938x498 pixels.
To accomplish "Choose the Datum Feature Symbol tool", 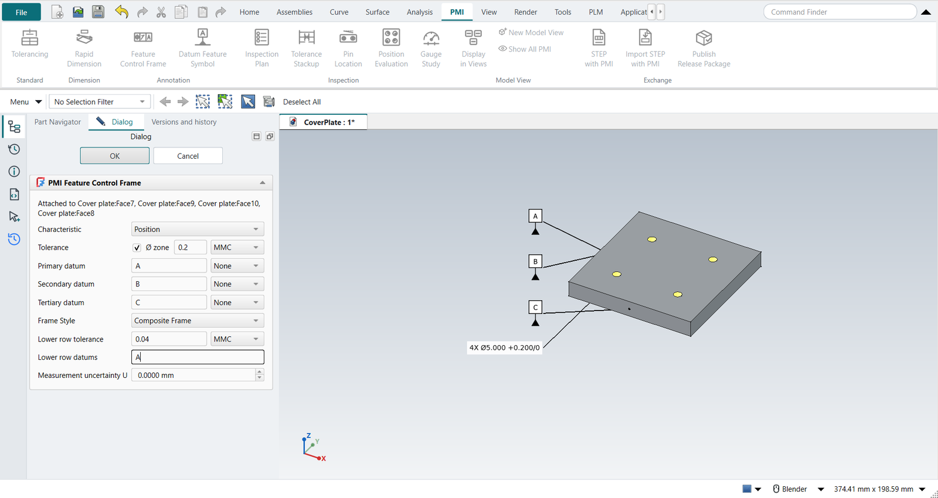I will tap(202, 49).
